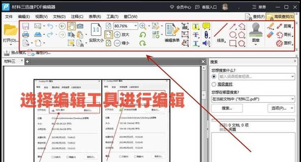Click the 查找(F) button
Image resolution: width=301 pixels, height=162 pixels.
pos(255,17)
